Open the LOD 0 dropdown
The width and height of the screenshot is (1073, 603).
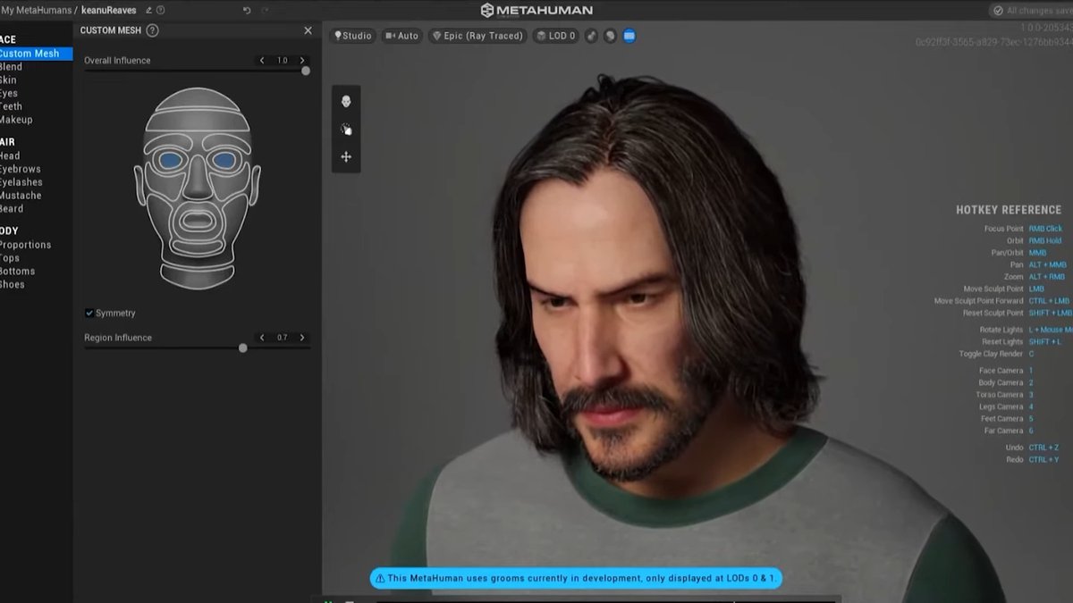(556, 36)
